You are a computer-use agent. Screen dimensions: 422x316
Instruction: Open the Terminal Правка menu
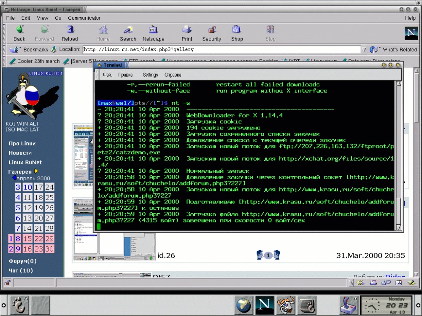(125, 75)
